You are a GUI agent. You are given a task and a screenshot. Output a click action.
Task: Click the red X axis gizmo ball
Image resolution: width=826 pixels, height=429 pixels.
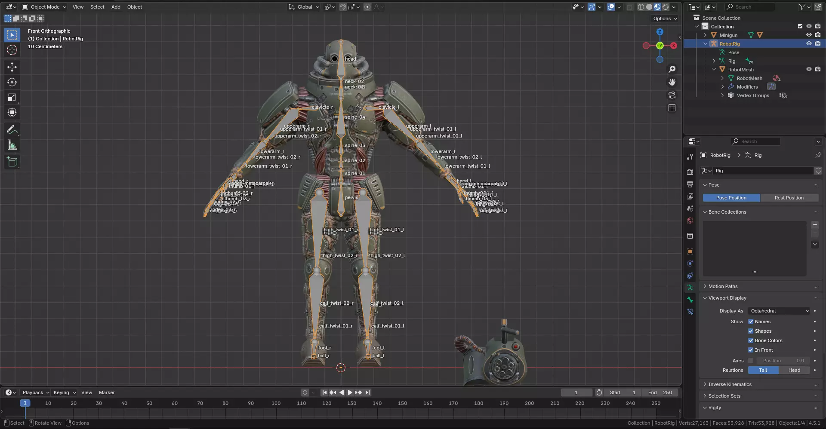[673, 46]
